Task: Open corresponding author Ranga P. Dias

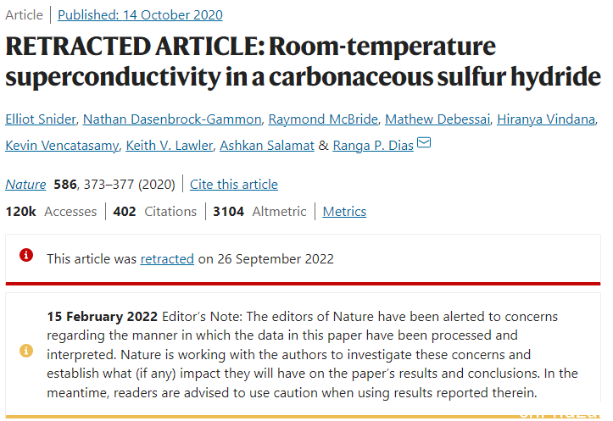Action: pos(373,146)
